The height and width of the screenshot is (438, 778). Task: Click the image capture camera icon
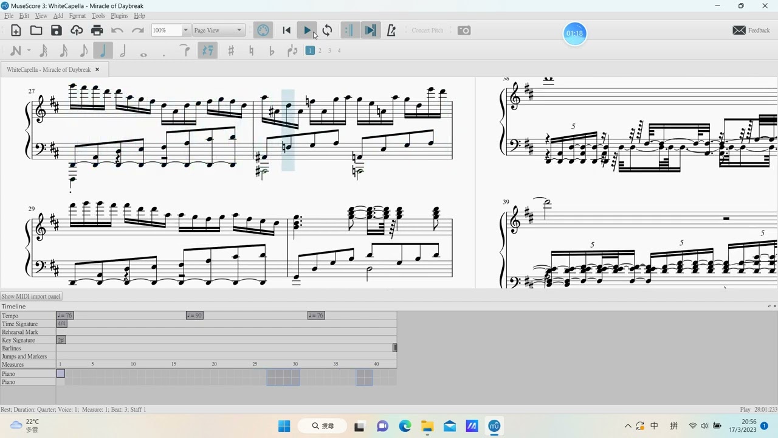coord(464,30)
